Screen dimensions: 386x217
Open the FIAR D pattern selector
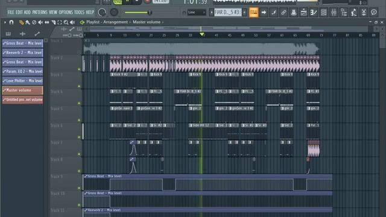(228, 12)
